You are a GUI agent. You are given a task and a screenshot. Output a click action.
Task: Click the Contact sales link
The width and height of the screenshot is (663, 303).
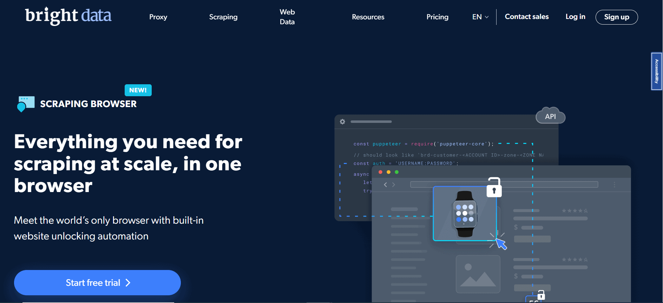tap(527, 17)
